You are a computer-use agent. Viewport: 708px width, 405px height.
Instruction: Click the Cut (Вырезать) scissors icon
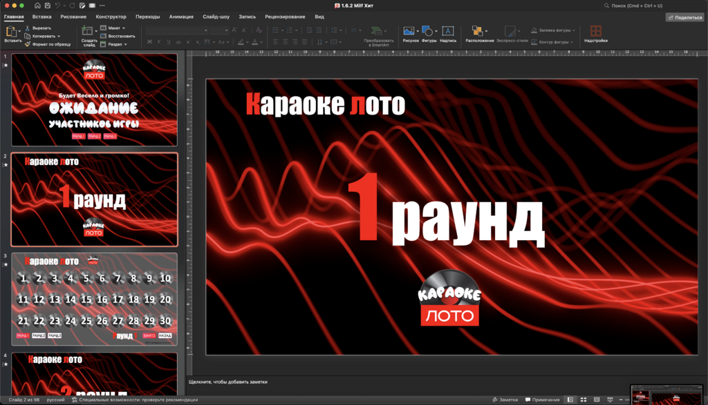pos(27,28)
